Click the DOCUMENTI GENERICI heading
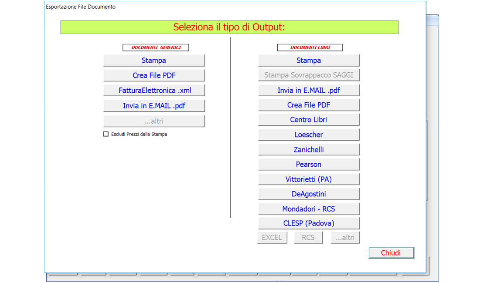 [156, 47]
